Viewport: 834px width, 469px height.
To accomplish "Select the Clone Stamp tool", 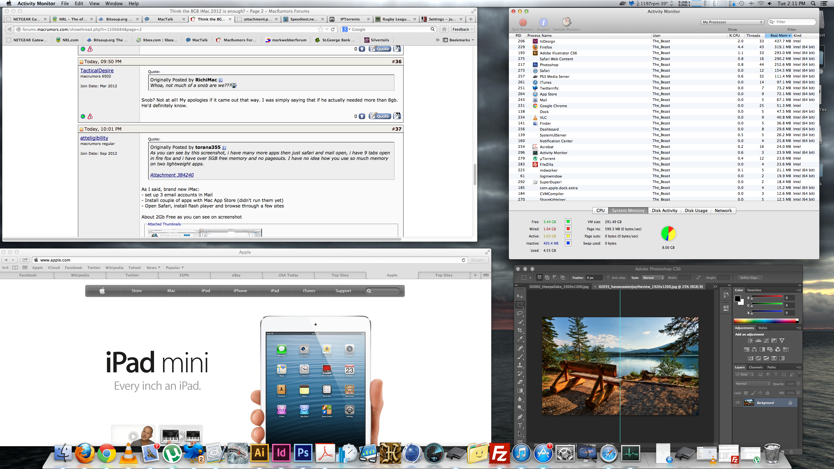I will point(520,365).
